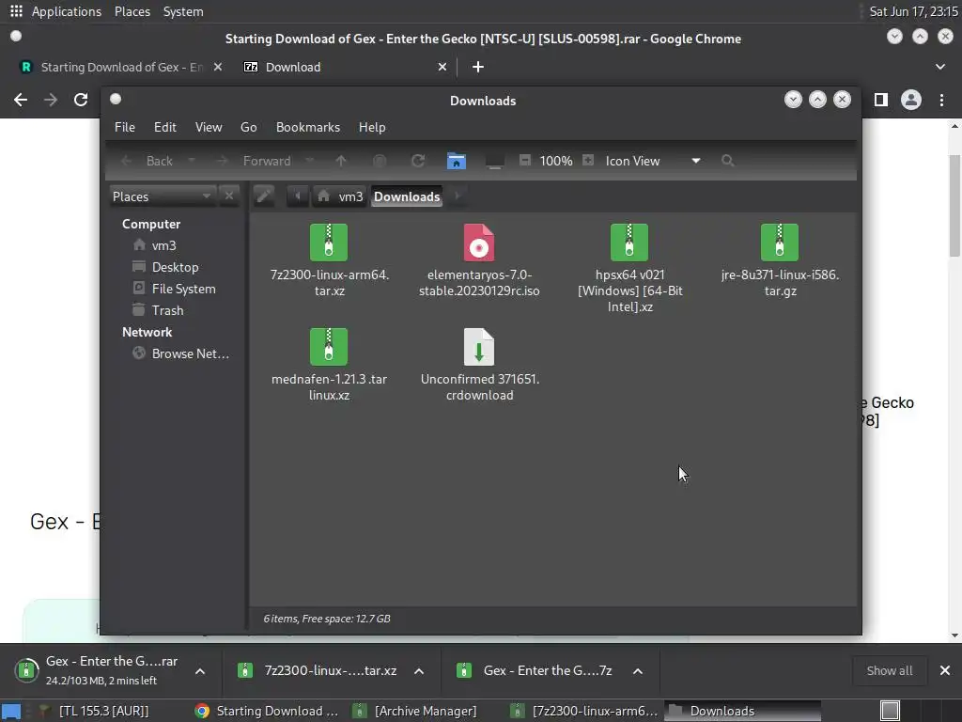
Task: Click the Home folder toolbar icon
Action: pyautogui.click(x=456, y=161)
